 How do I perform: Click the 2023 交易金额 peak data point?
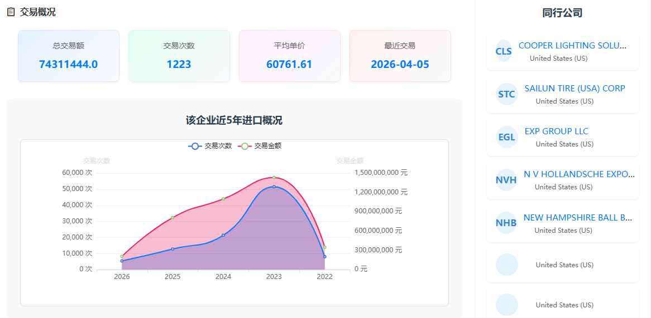click(x=274, y=178)
